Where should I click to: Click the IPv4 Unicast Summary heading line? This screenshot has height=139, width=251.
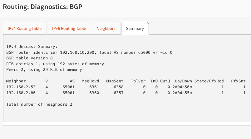click(x=32, y=47)
